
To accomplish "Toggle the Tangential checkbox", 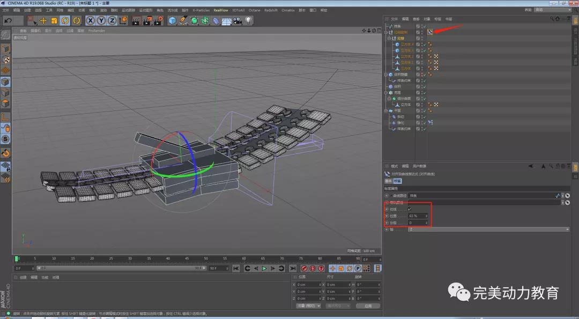I will click(410, 209).
